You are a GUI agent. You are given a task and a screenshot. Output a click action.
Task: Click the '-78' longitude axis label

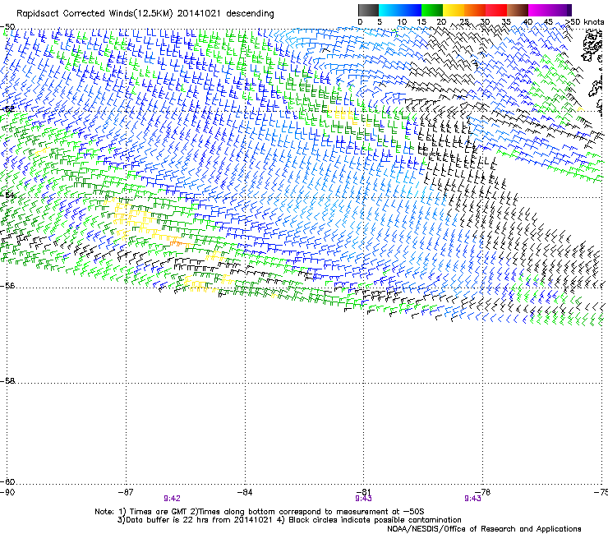click(x=483, y=492)
